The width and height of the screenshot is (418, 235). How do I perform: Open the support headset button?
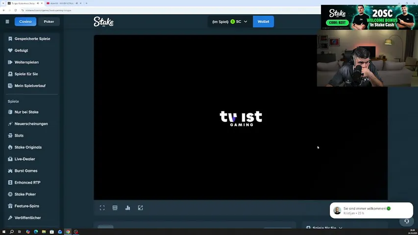coord(407,221)
